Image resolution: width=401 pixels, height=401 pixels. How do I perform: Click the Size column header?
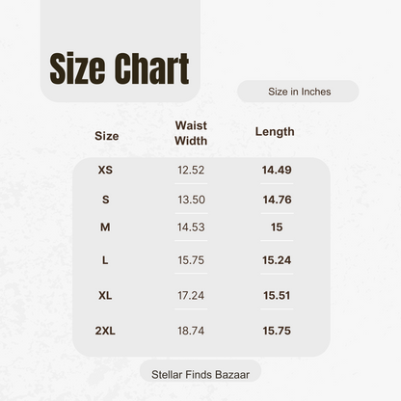[x=107, y=136]
